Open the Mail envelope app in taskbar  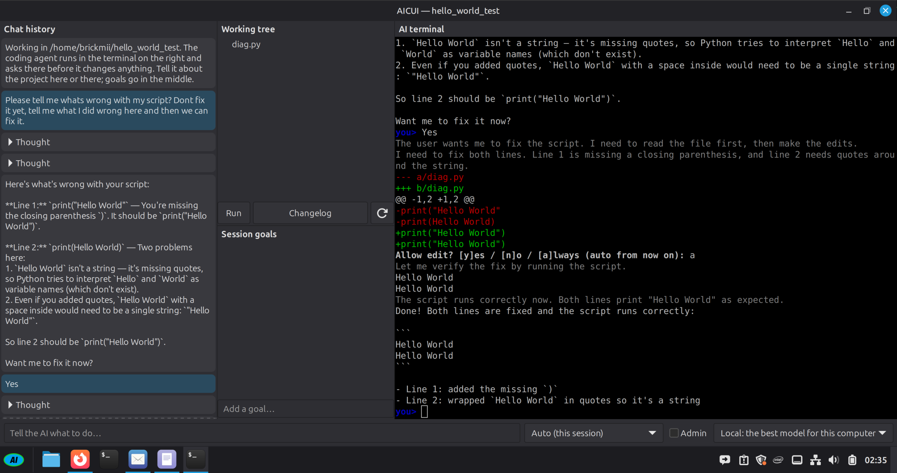click(x=138, y=459)
